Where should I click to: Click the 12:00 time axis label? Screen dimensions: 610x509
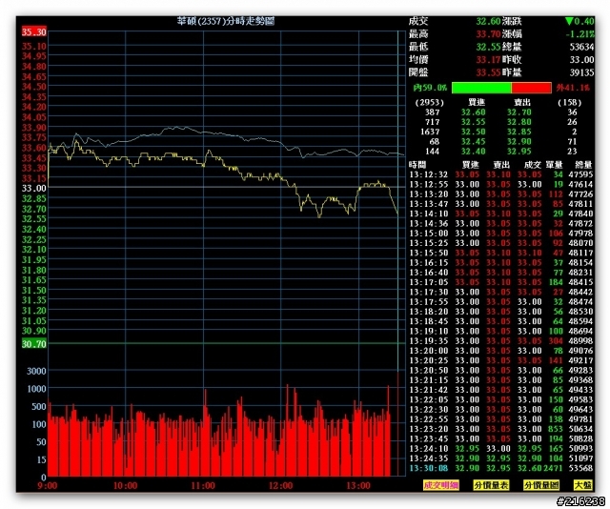[280, 486]
